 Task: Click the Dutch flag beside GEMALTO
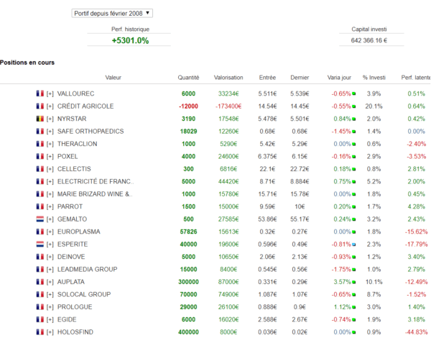[x=40, y=219]
